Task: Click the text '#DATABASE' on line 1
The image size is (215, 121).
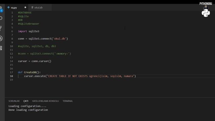Action: (25, 13)
